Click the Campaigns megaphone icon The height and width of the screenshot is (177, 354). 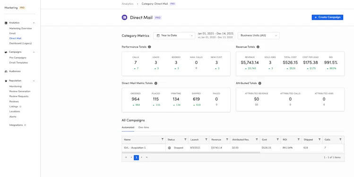click(x=6, y=52)
